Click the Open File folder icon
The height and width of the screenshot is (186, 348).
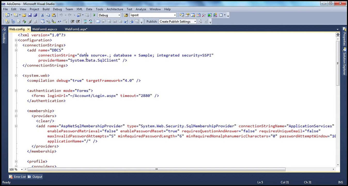[24, 15]
